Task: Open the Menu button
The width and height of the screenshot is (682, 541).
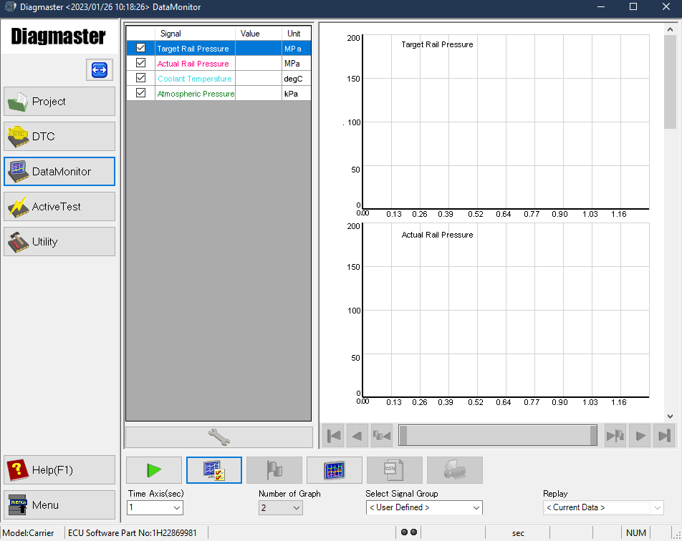Action: point(59,505)
